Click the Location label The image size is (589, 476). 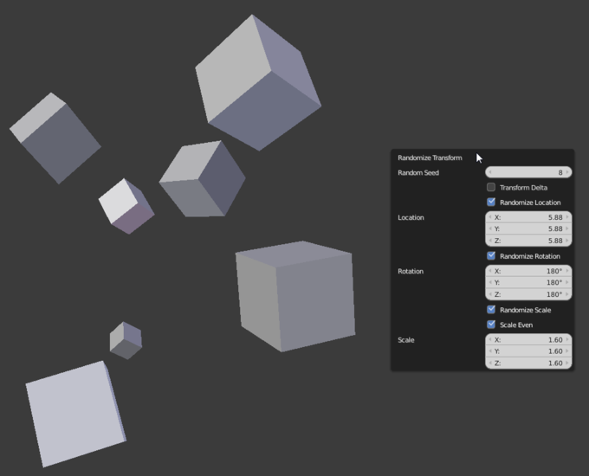coord(411,217)
